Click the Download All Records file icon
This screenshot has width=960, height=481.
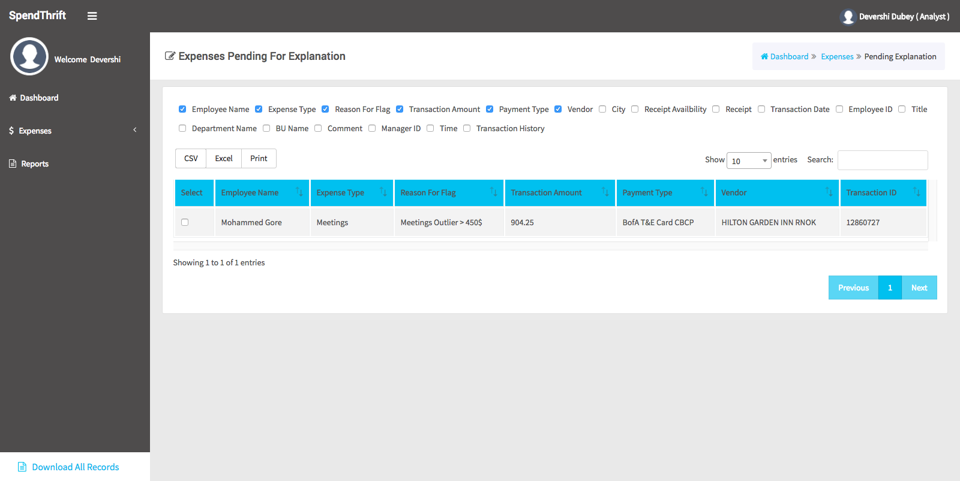pyautogui.click(x=22, y=467)
